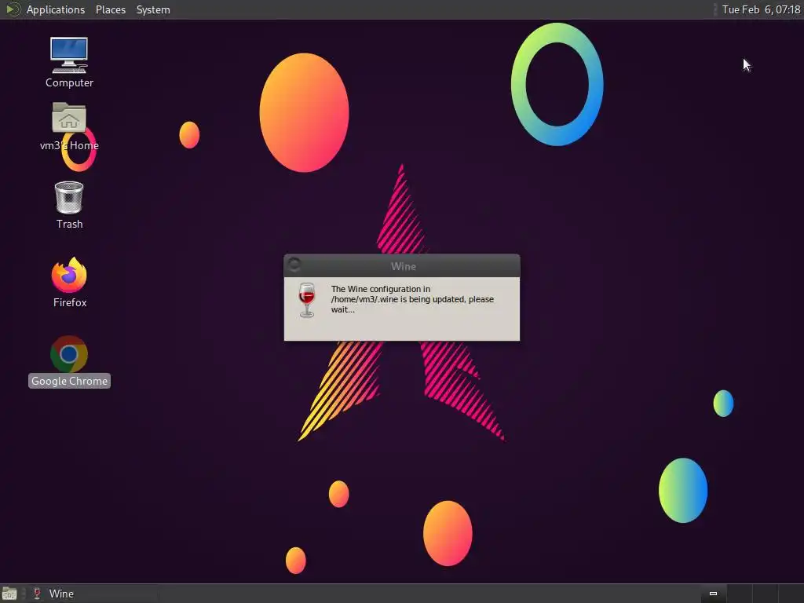Click the Wine configuration updating message text
This screenshot has width=804, height=603.
point(412,299)
